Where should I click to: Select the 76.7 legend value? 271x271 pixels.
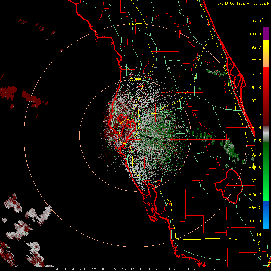click(x=256, y=61)
